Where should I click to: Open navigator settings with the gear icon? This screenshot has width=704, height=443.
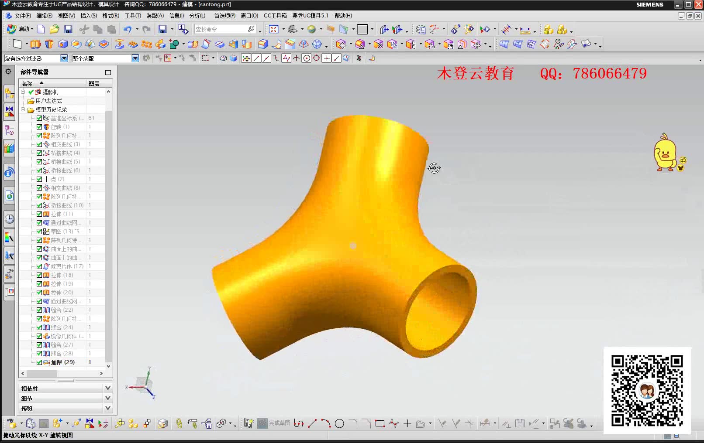point(8,72)
